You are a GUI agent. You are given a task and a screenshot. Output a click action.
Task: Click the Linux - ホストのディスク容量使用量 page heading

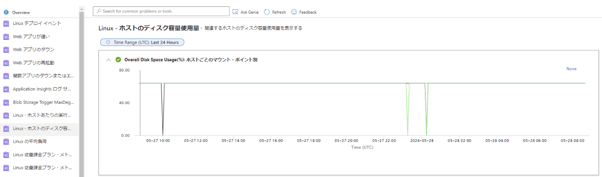[x=149, y=28]
